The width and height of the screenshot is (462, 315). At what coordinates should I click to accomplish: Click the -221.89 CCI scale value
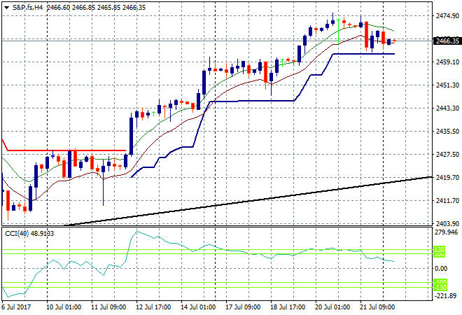point(446,295)
